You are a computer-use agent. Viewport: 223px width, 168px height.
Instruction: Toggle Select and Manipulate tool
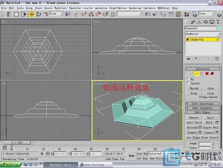tap(76, 14)
